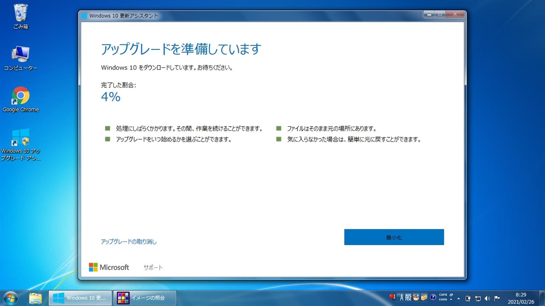Minimize the Windows 10 更新アシスタント window

pos(429,14)
